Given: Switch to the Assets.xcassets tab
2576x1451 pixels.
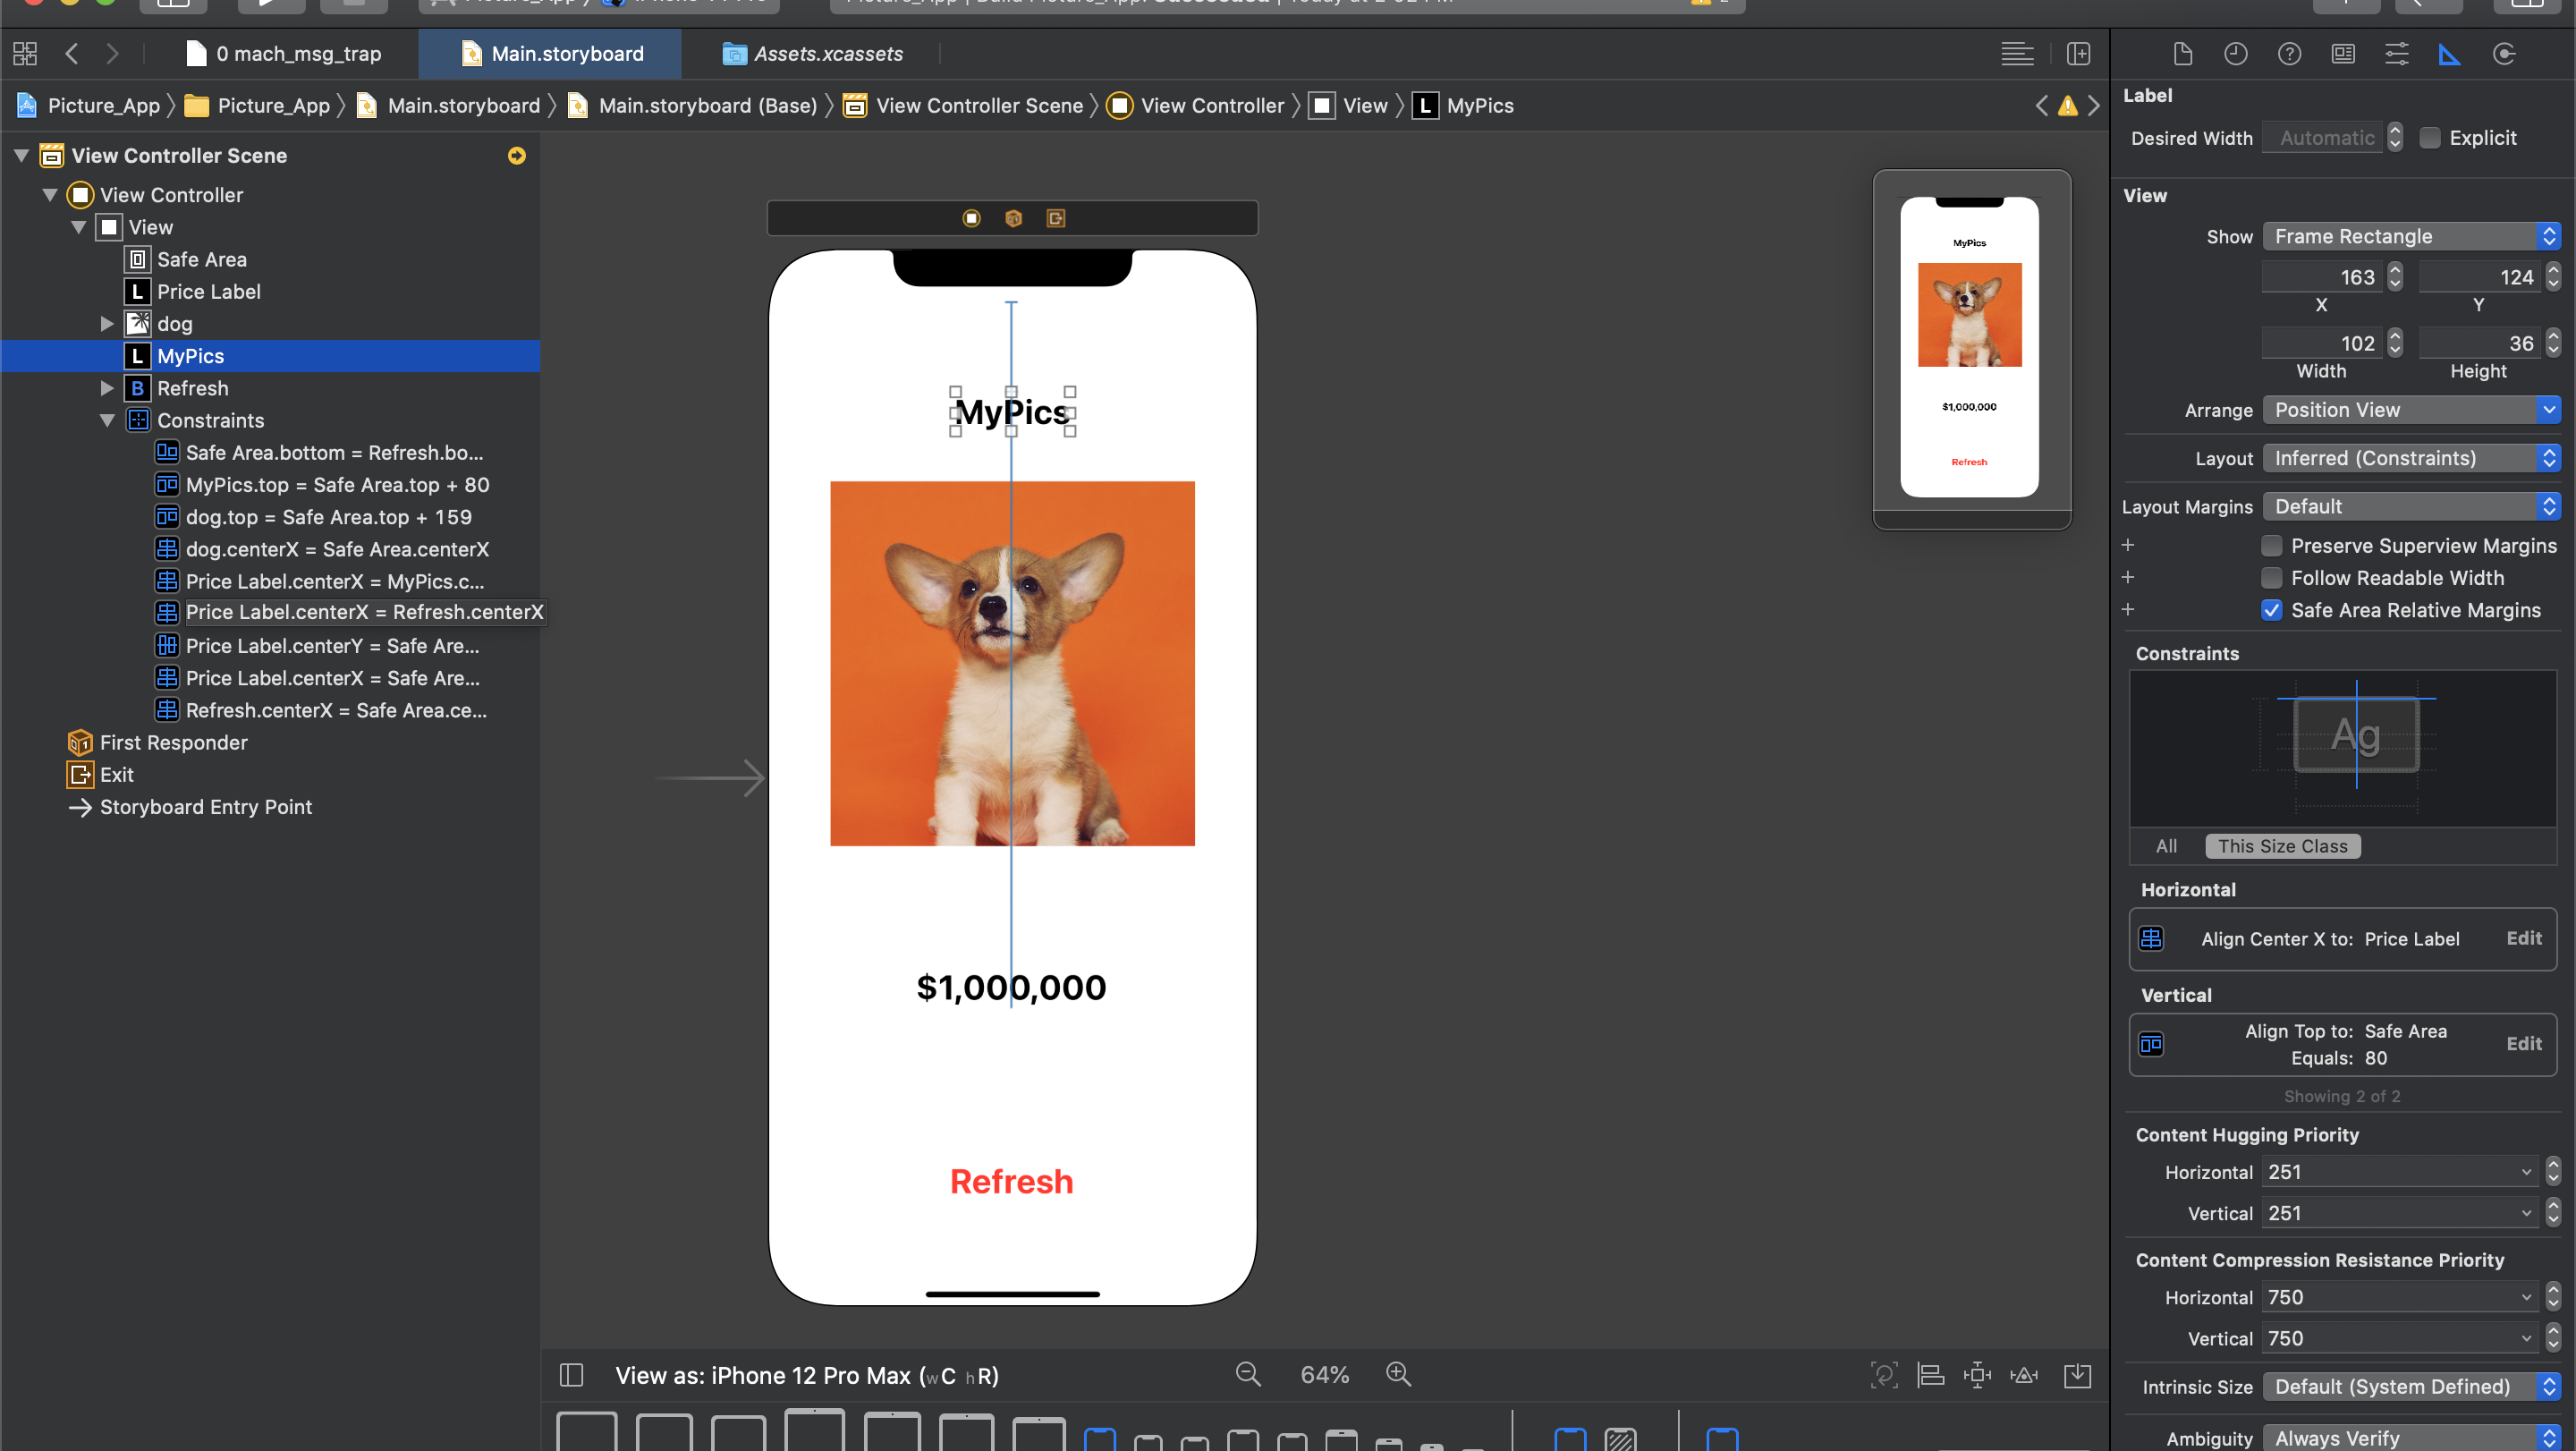Looking at the screenshot, I should tap(812, 54).
